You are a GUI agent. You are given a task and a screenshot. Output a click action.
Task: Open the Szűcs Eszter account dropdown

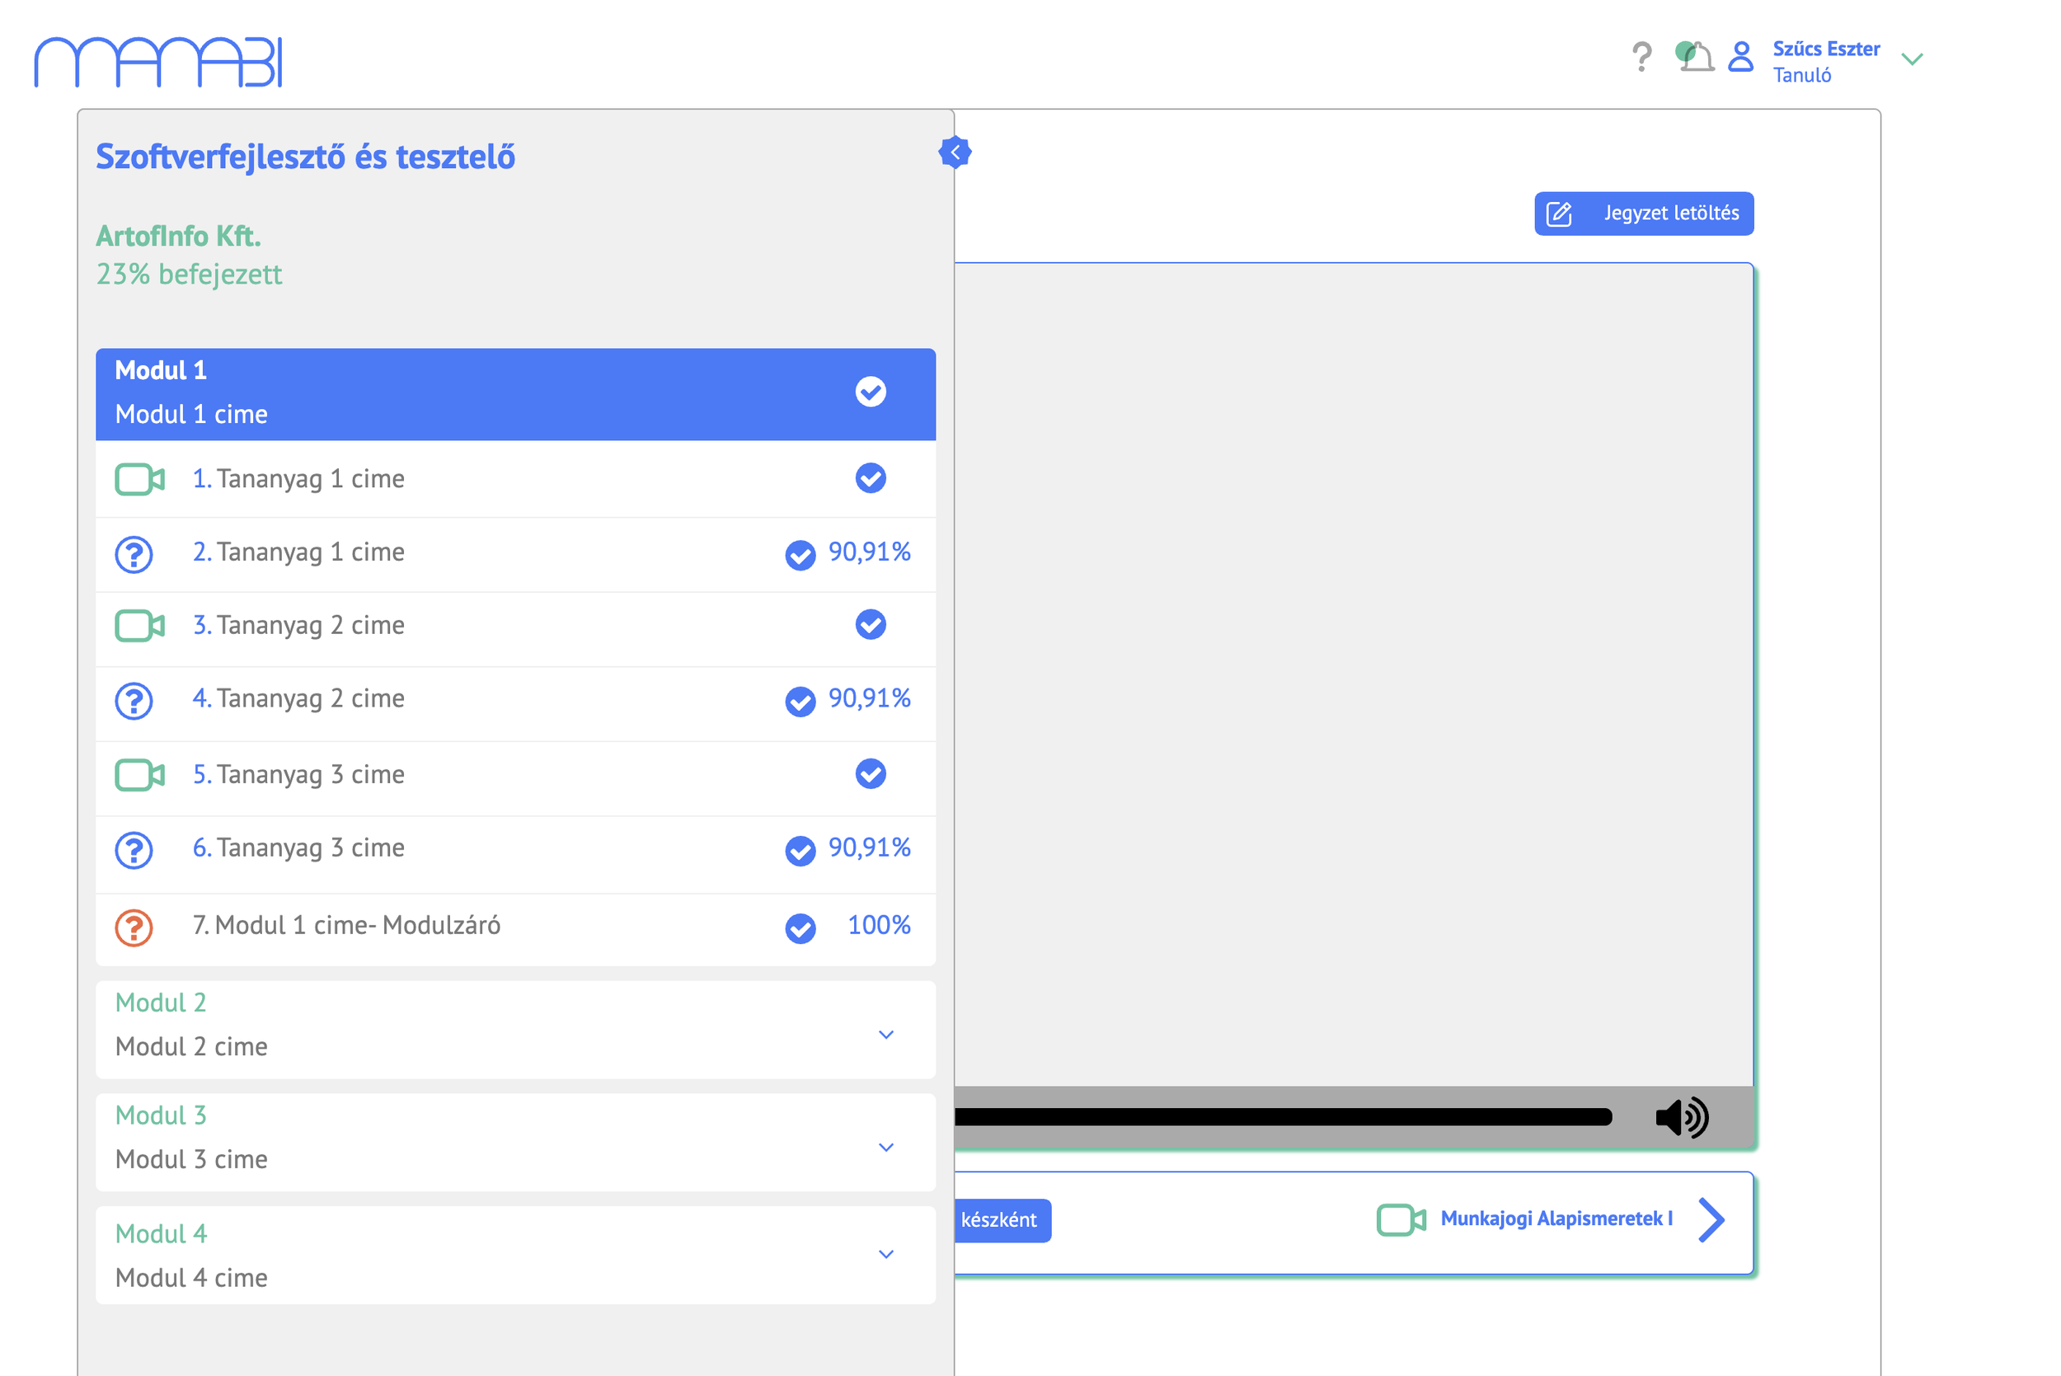click(x=1912, y=59)
